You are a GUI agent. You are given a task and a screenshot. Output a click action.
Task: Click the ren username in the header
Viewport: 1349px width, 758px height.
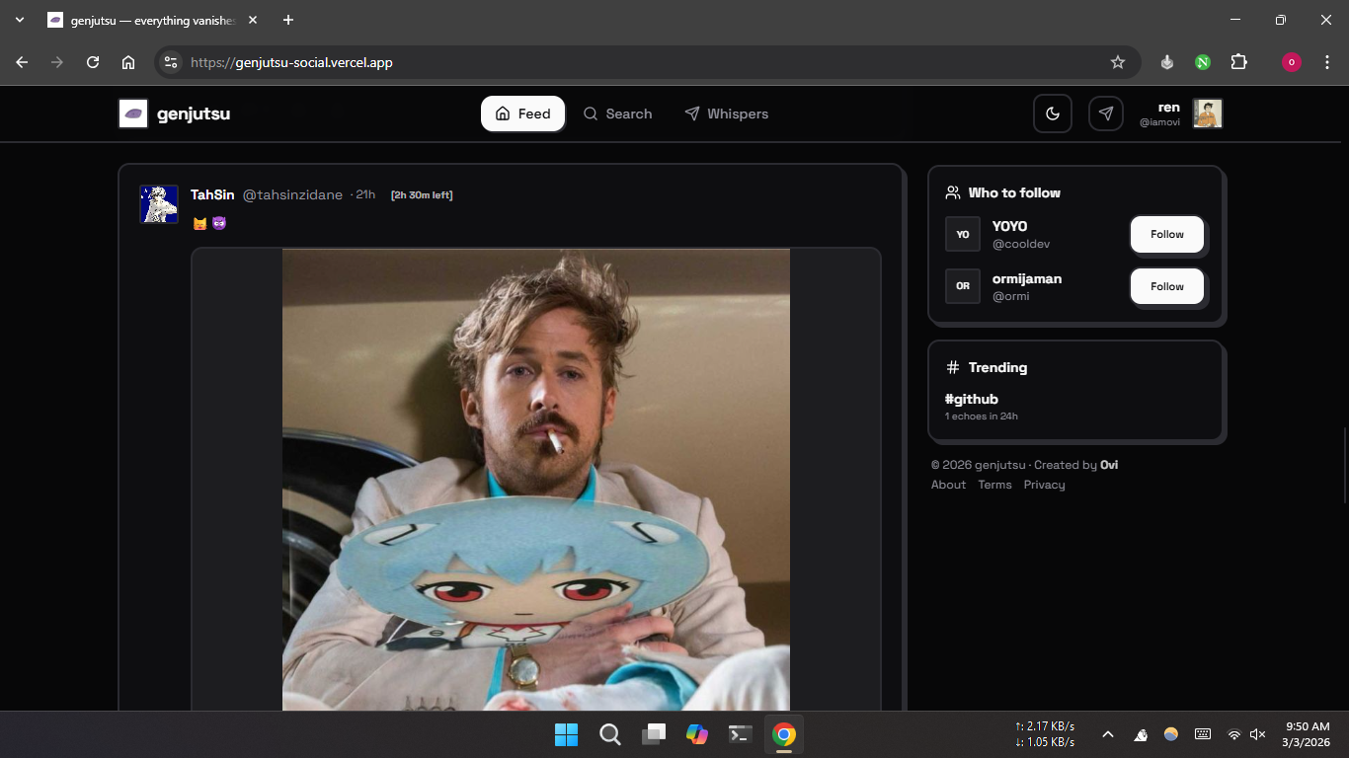point(1169,107)
